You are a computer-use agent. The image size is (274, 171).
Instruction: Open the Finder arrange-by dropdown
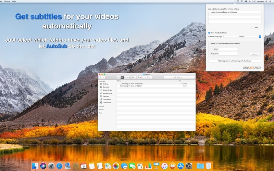(x=134, y=77)
